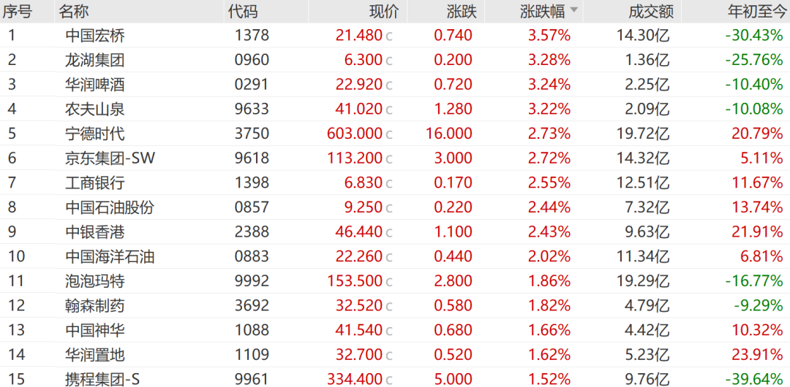Open the 中国宏桥 stock row
The image size is (790, 387).
tap(395, 36)
